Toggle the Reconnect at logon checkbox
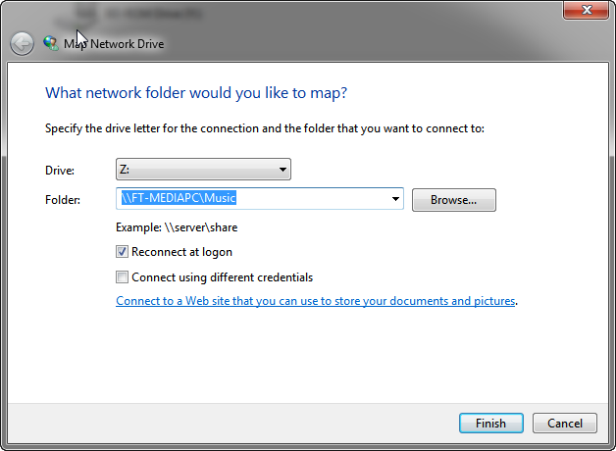The width and height of the screenshot is (616, 451). point(123,252)
